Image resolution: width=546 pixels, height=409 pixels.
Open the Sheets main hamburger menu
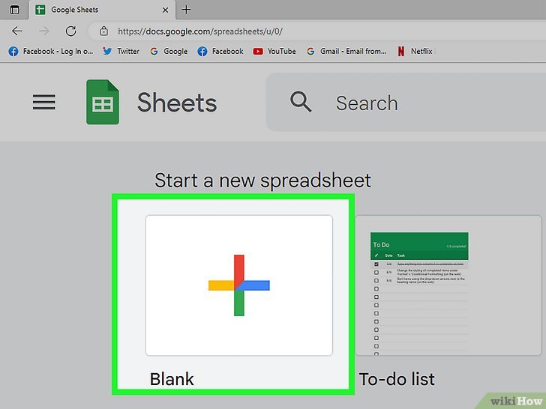43,102
